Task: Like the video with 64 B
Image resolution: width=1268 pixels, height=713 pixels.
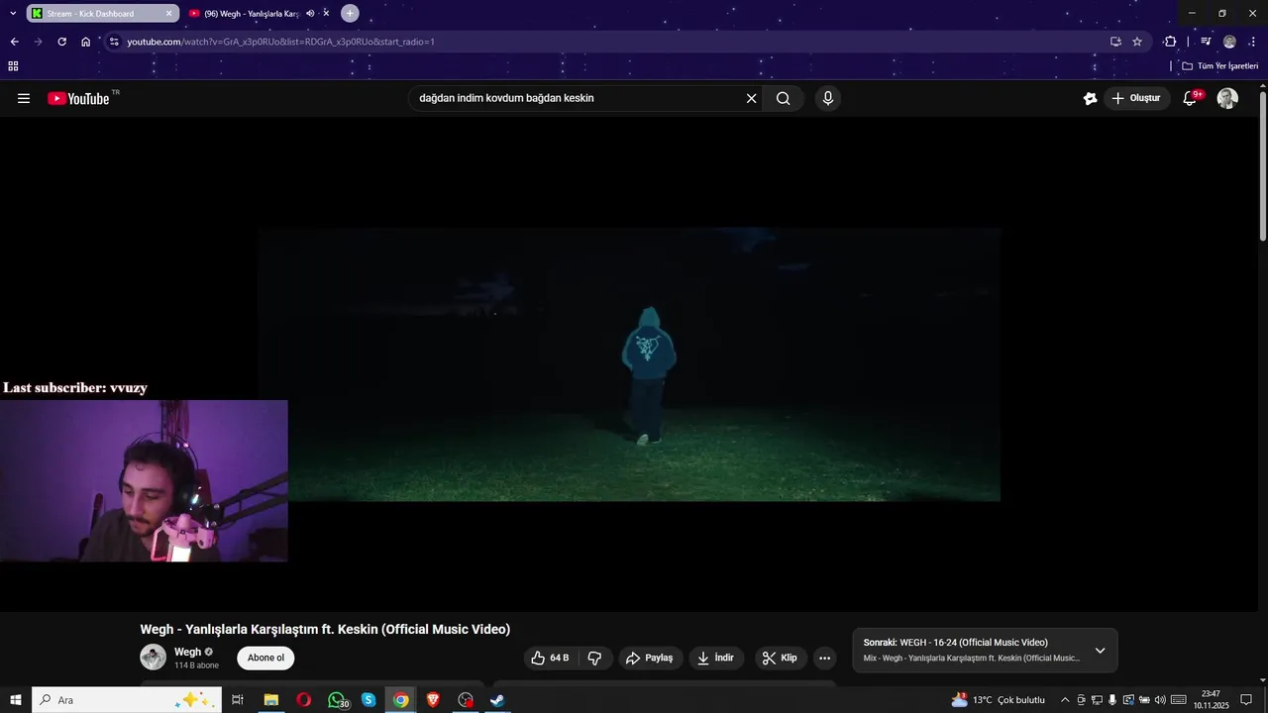Action: pyautogui.click(x=550, y=658)
